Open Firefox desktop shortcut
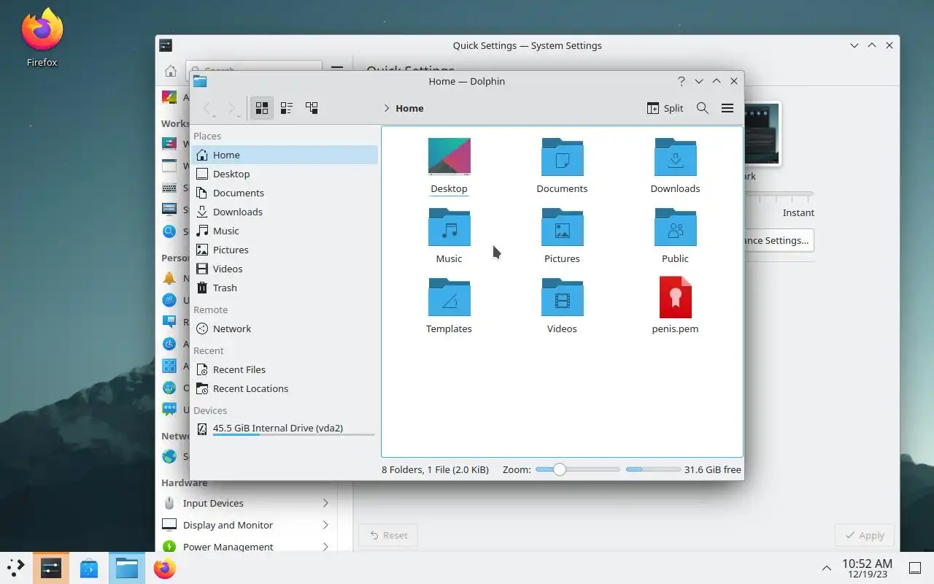934x584 pixels. [42, 37]
